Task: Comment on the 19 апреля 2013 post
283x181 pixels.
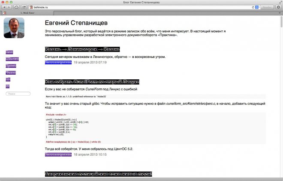Action: coord(58,62)
